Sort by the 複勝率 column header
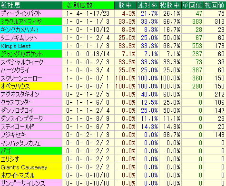Image resolution: width=226 pixels, height=186 pixels. click(x=170, y=6)
